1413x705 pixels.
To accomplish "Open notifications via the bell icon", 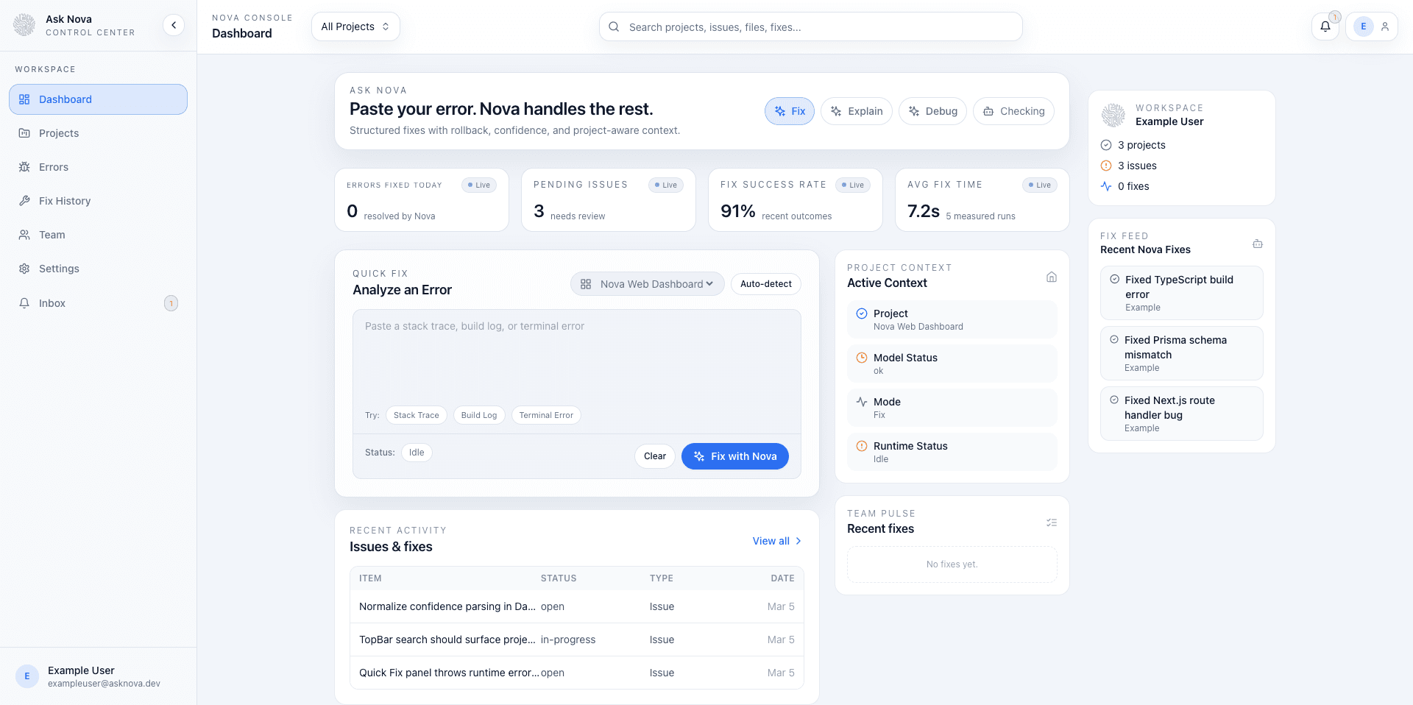I will pyautogui.click(x=1325, y=26).
